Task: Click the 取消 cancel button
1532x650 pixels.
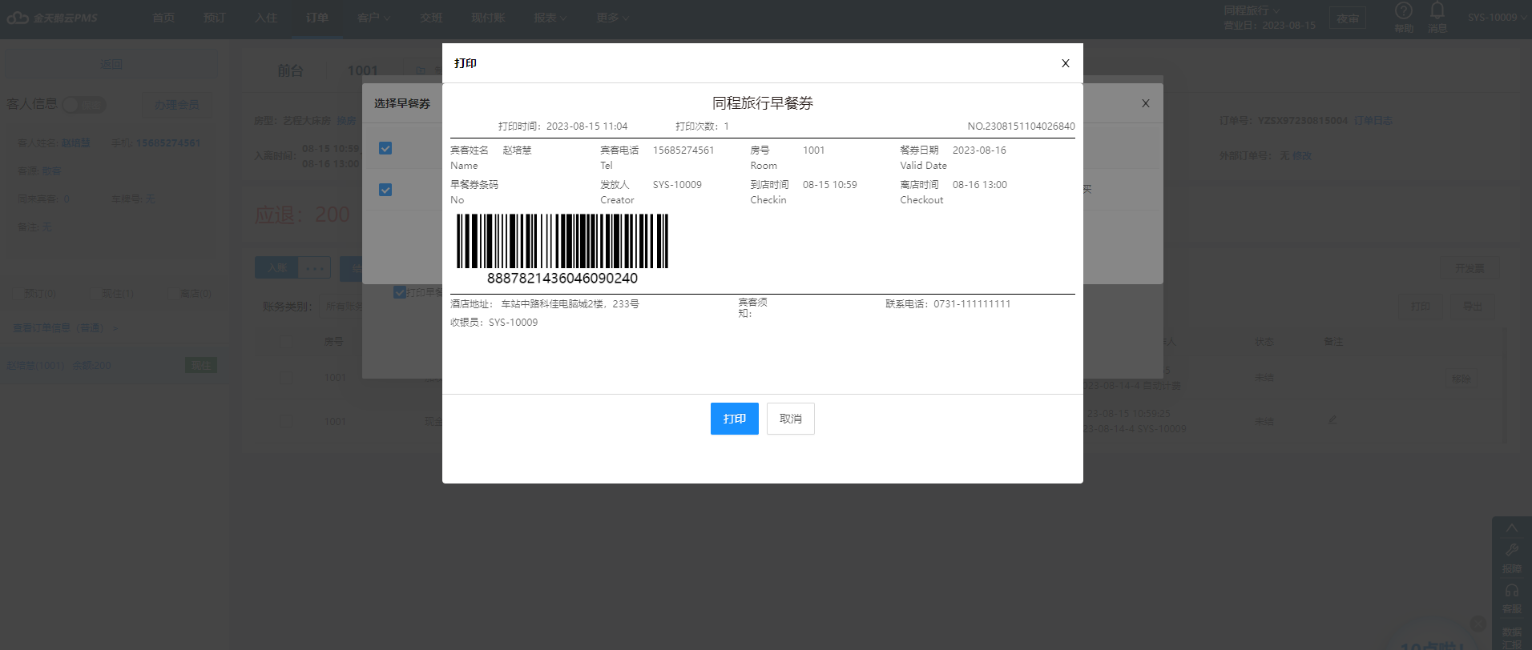Action: 790,419
